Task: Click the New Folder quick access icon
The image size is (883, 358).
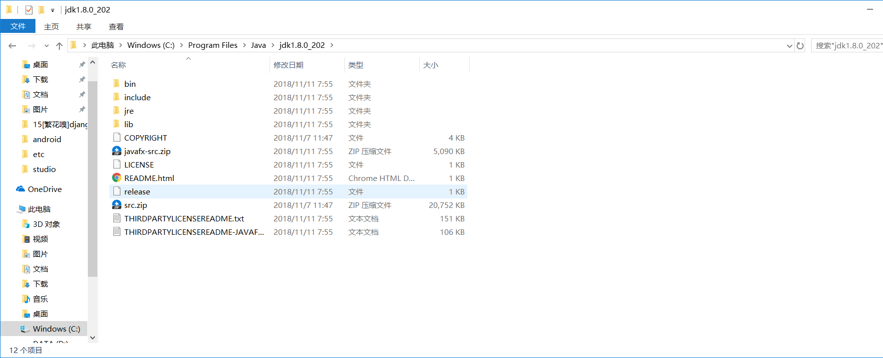Action: [41, 9]
